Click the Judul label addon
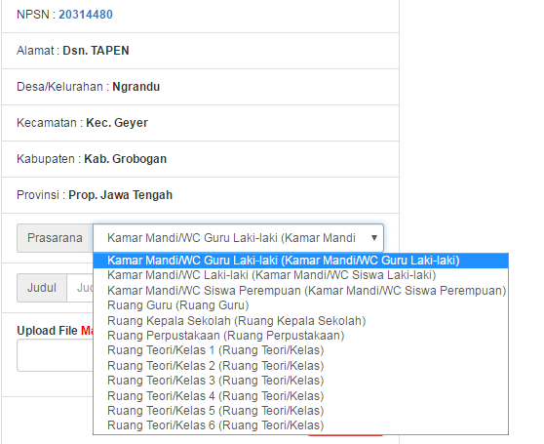 click(x=42, y=288)
